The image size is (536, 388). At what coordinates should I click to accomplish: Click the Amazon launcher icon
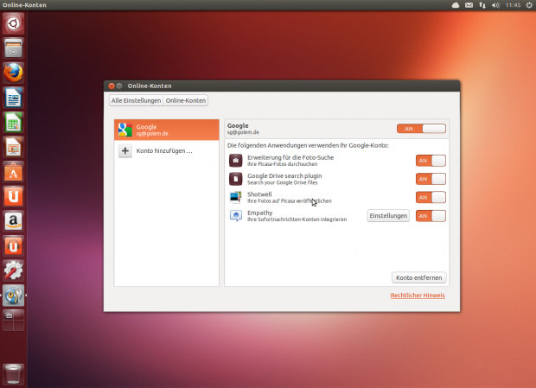13,221
